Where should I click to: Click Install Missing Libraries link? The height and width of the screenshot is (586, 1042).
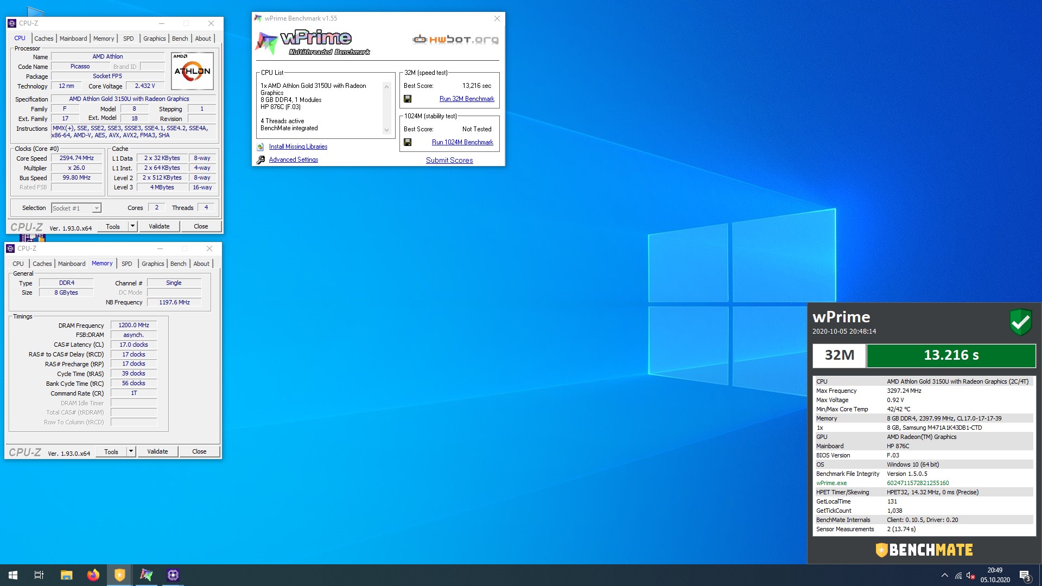pyautogui.click(x=298, y=146)
